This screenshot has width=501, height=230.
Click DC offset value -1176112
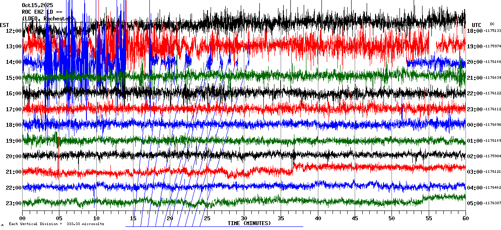coord(492,109)
